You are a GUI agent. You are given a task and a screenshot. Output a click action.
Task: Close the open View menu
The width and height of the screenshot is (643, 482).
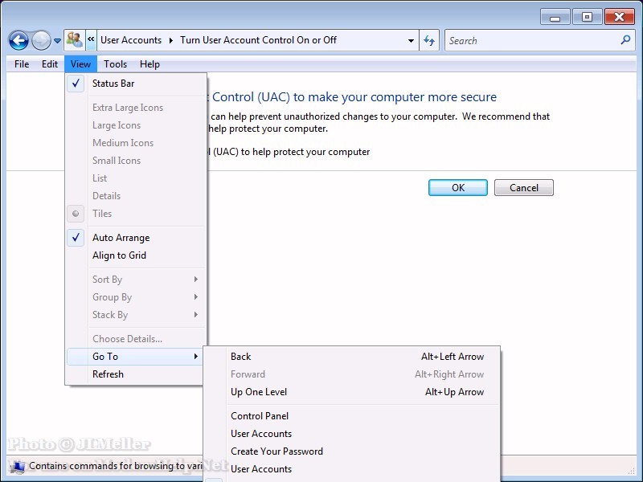(80, 64)
